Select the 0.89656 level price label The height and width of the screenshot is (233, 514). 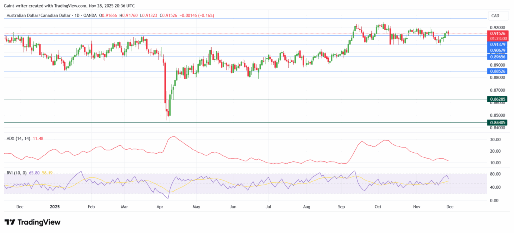tap(498, 57)
